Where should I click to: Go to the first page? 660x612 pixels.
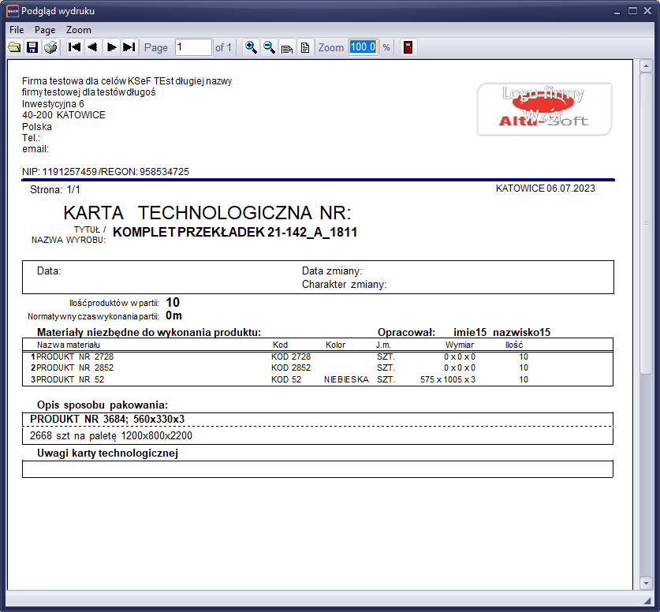pos(75,47)
